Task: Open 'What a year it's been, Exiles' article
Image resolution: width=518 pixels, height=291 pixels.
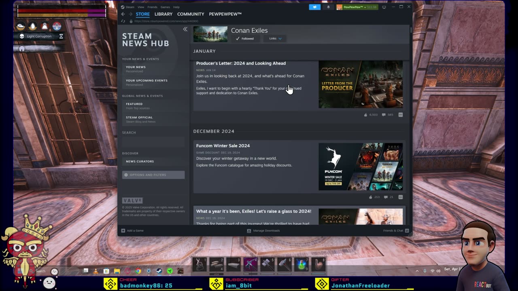Action: click(x=254, y=211)
